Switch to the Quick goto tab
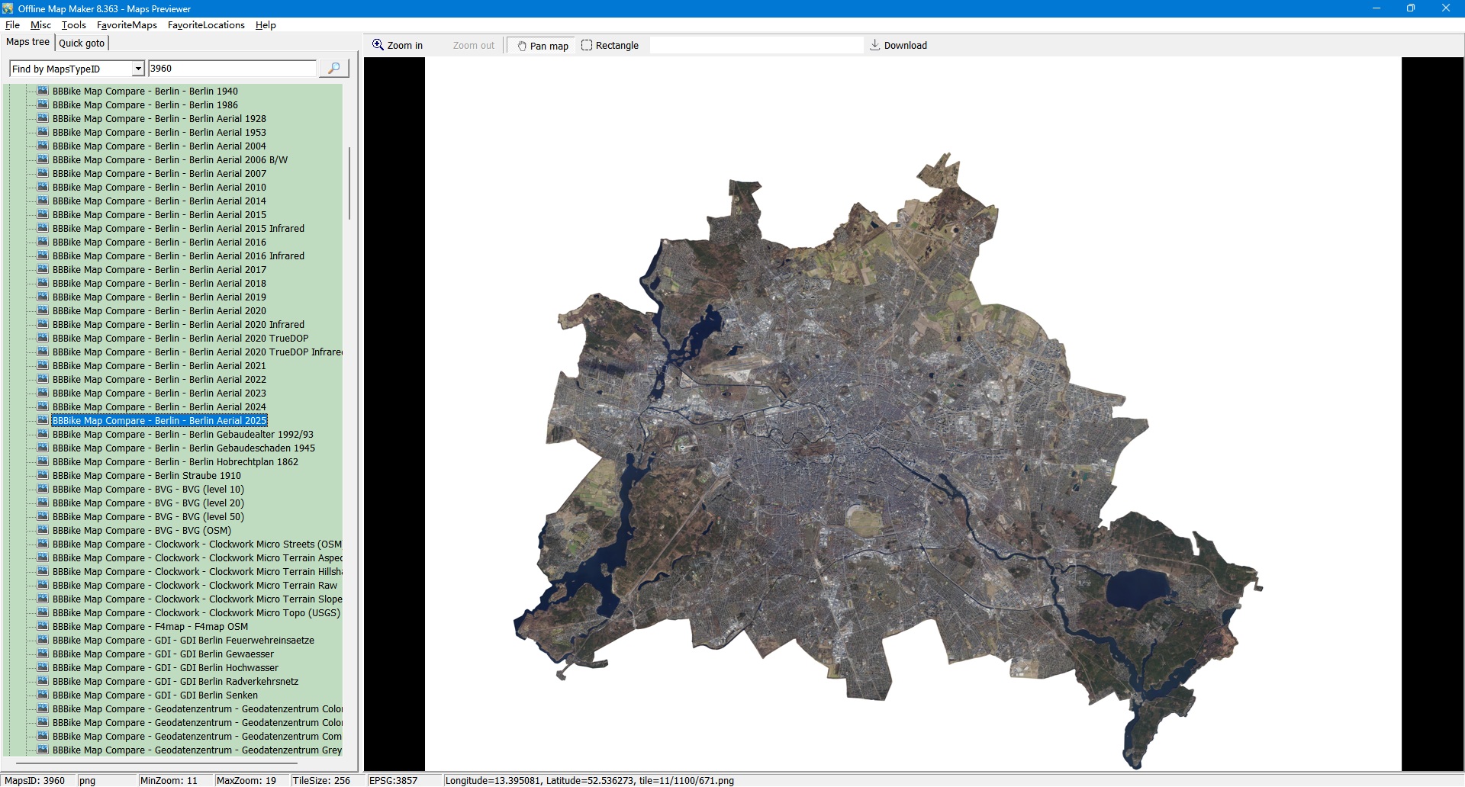 click(82, 43)
